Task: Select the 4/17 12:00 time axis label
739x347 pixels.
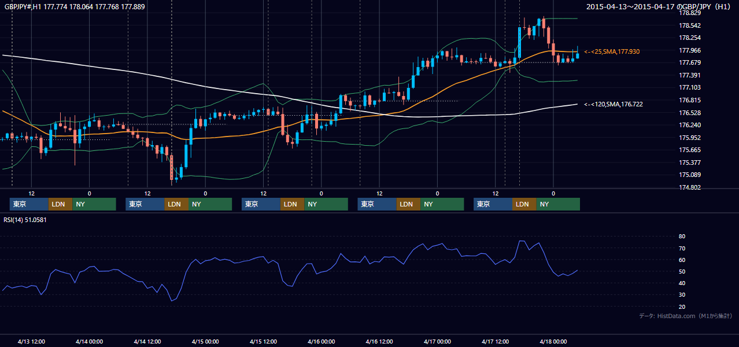Action: pyautogui.click(x=496, y=341)
